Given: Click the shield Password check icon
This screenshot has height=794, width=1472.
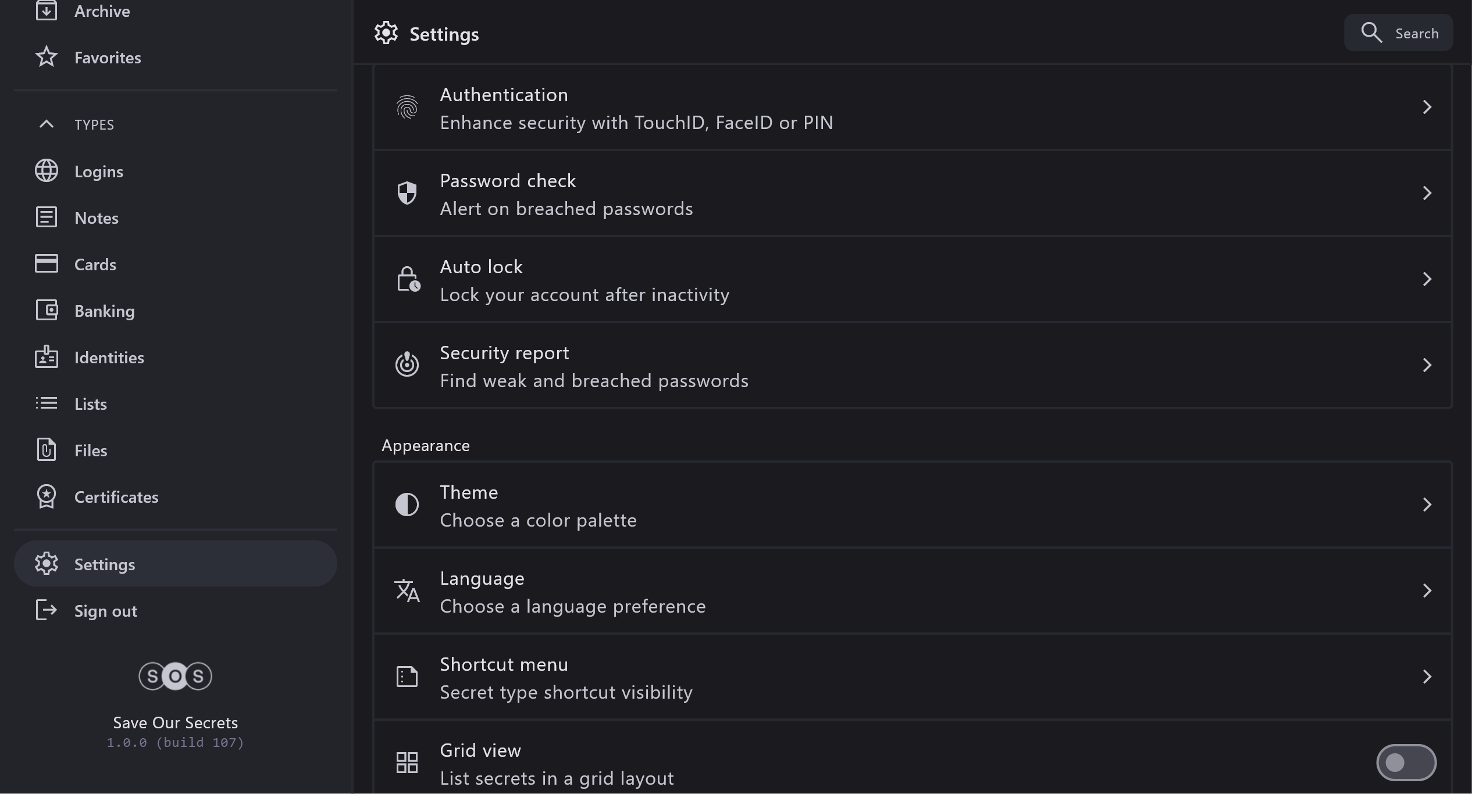Looking at the screenshot, I should (407, 193).
